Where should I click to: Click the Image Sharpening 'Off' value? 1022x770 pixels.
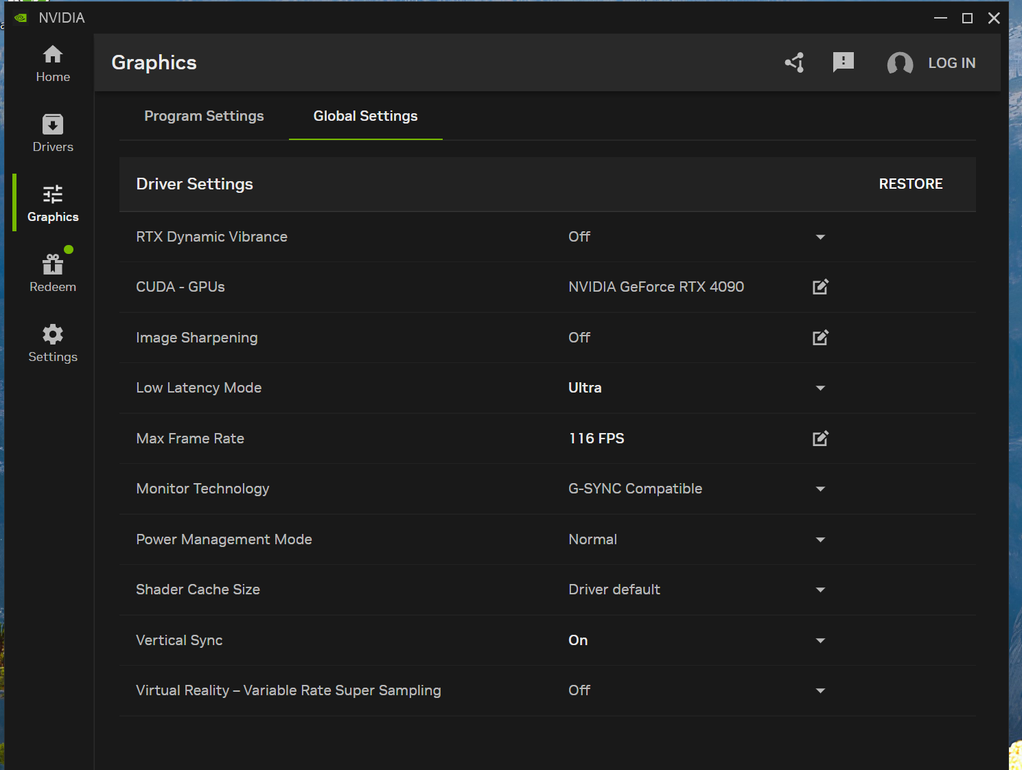(579, 338)
